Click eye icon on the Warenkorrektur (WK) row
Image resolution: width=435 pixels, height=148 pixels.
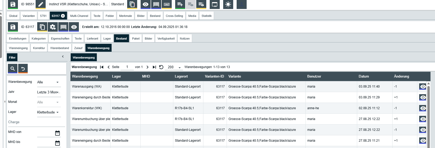[423, 108]
